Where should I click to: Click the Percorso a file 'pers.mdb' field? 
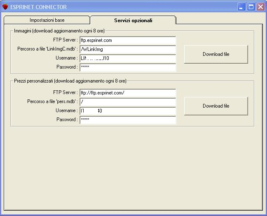point(128,102)
